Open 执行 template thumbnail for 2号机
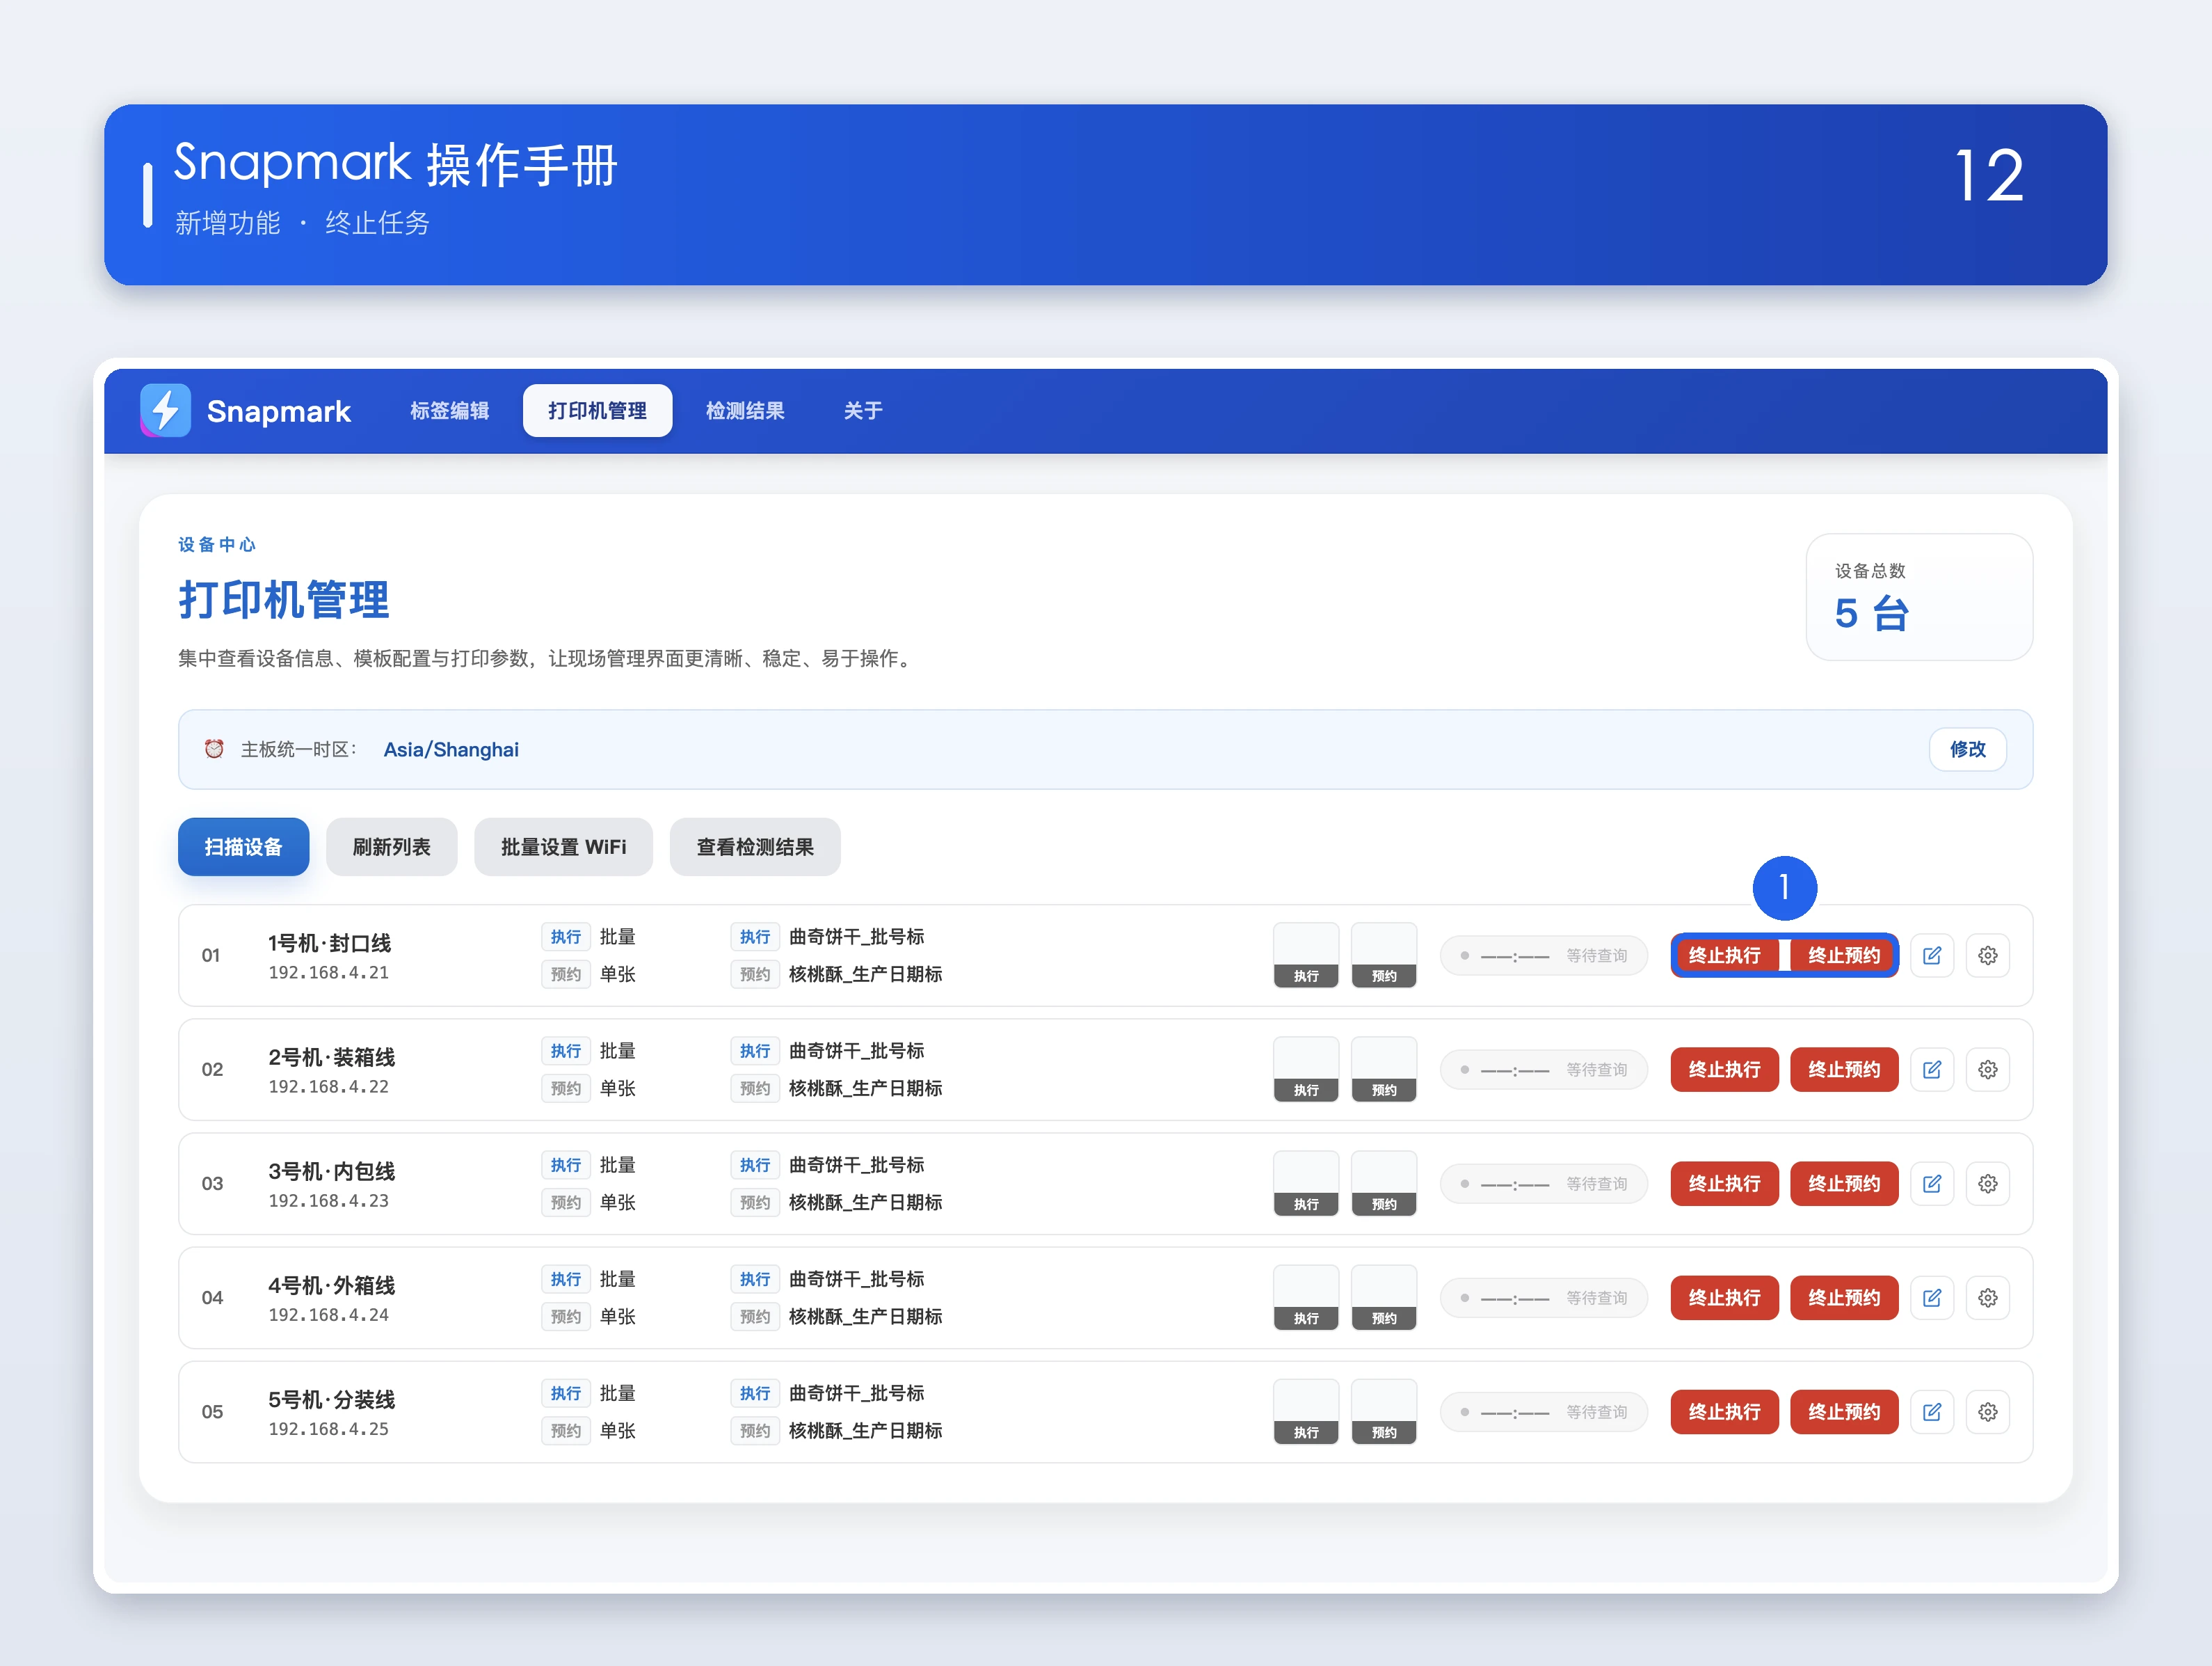The image size is (2212, 1666). (1306, 1070)
